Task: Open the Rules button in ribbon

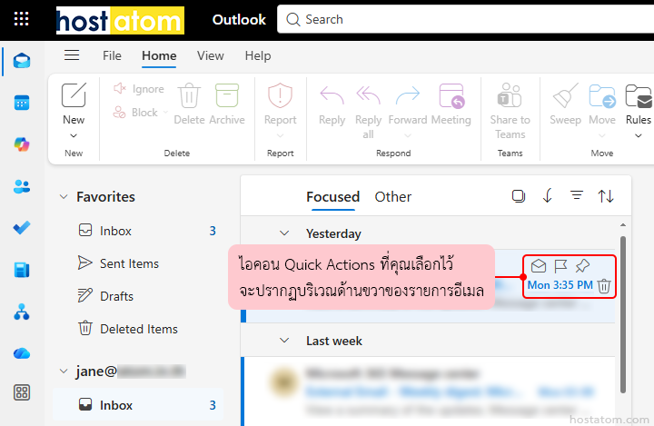Action: [x=638, y=106]
